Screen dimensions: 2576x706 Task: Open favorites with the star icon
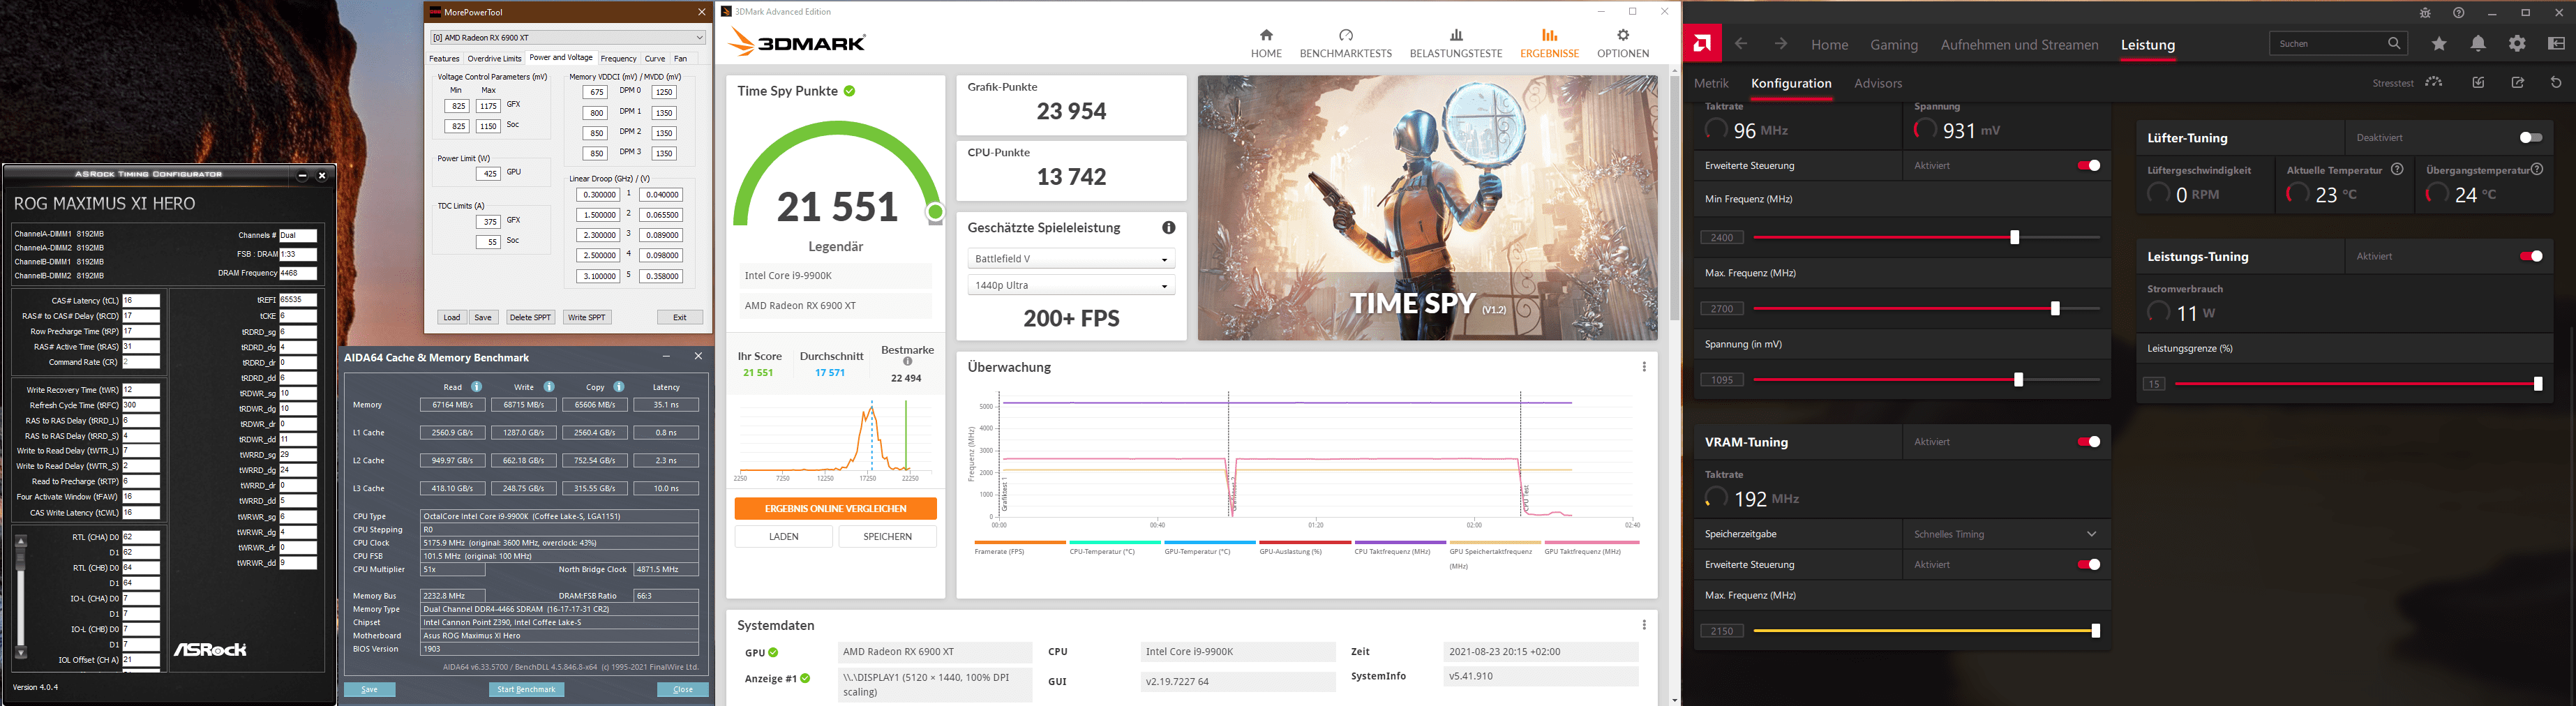pyautogui.click(x=2439, y=43)
